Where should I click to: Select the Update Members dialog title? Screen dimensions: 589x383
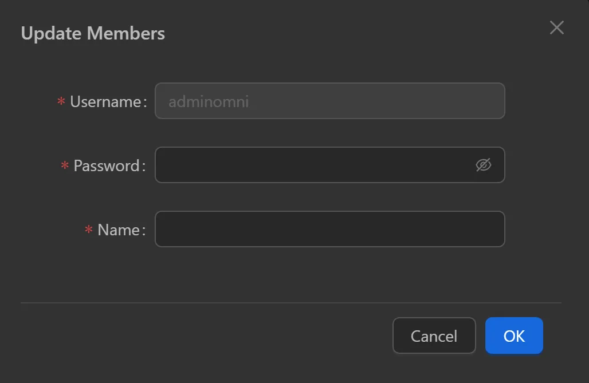tap(93, 33)
